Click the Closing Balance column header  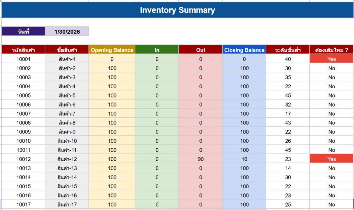click(x=244, y=50)
